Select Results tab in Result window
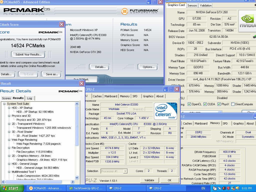The image size is (256, 192). pyautogui.click(x=18, y=98)
